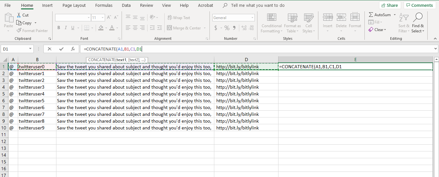Click the AutoSum sigma icon
The width and height of the screenshot is (439, 177).
[371, 15]
